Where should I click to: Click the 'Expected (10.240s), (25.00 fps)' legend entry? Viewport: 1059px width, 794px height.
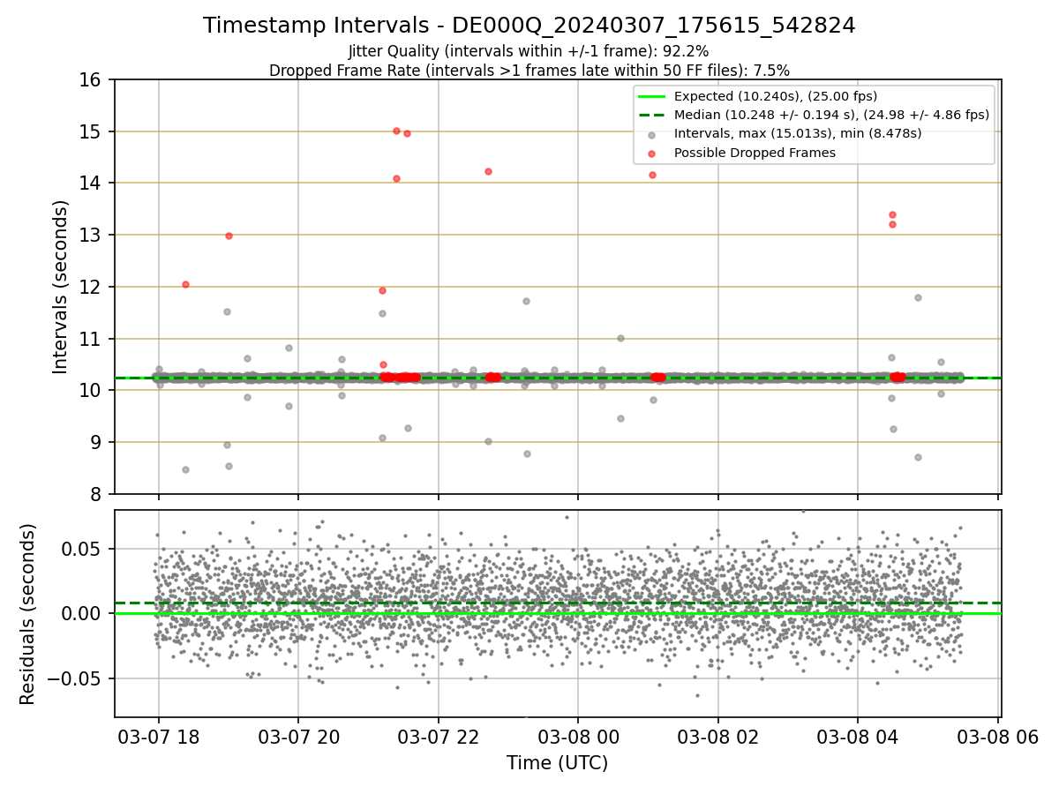tap(776, 96)
